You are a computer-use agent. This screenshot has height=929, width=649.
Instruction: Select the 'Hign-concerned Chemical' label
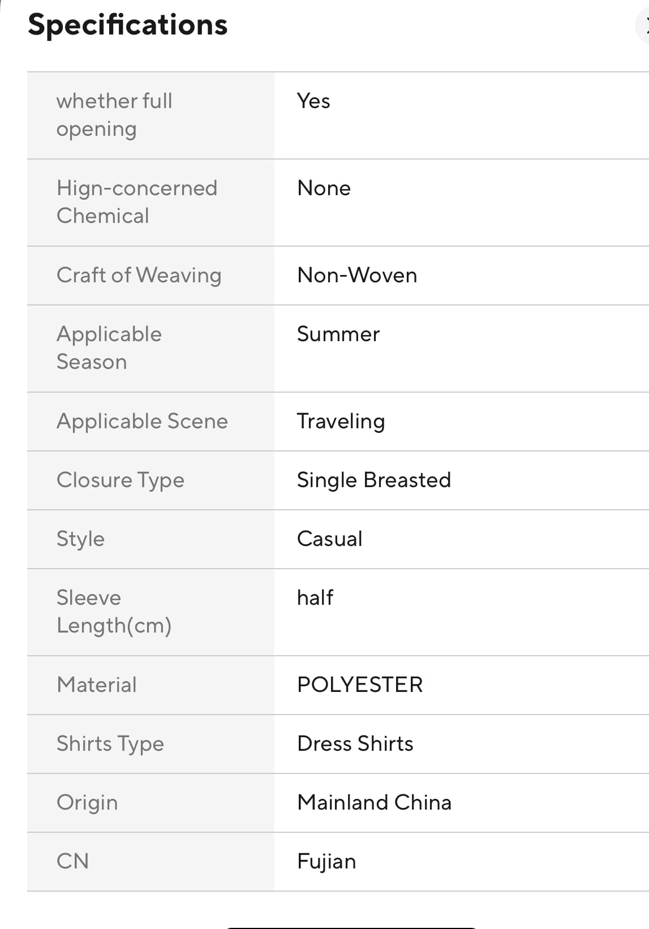pyautogui.click(x=137, y=202)
